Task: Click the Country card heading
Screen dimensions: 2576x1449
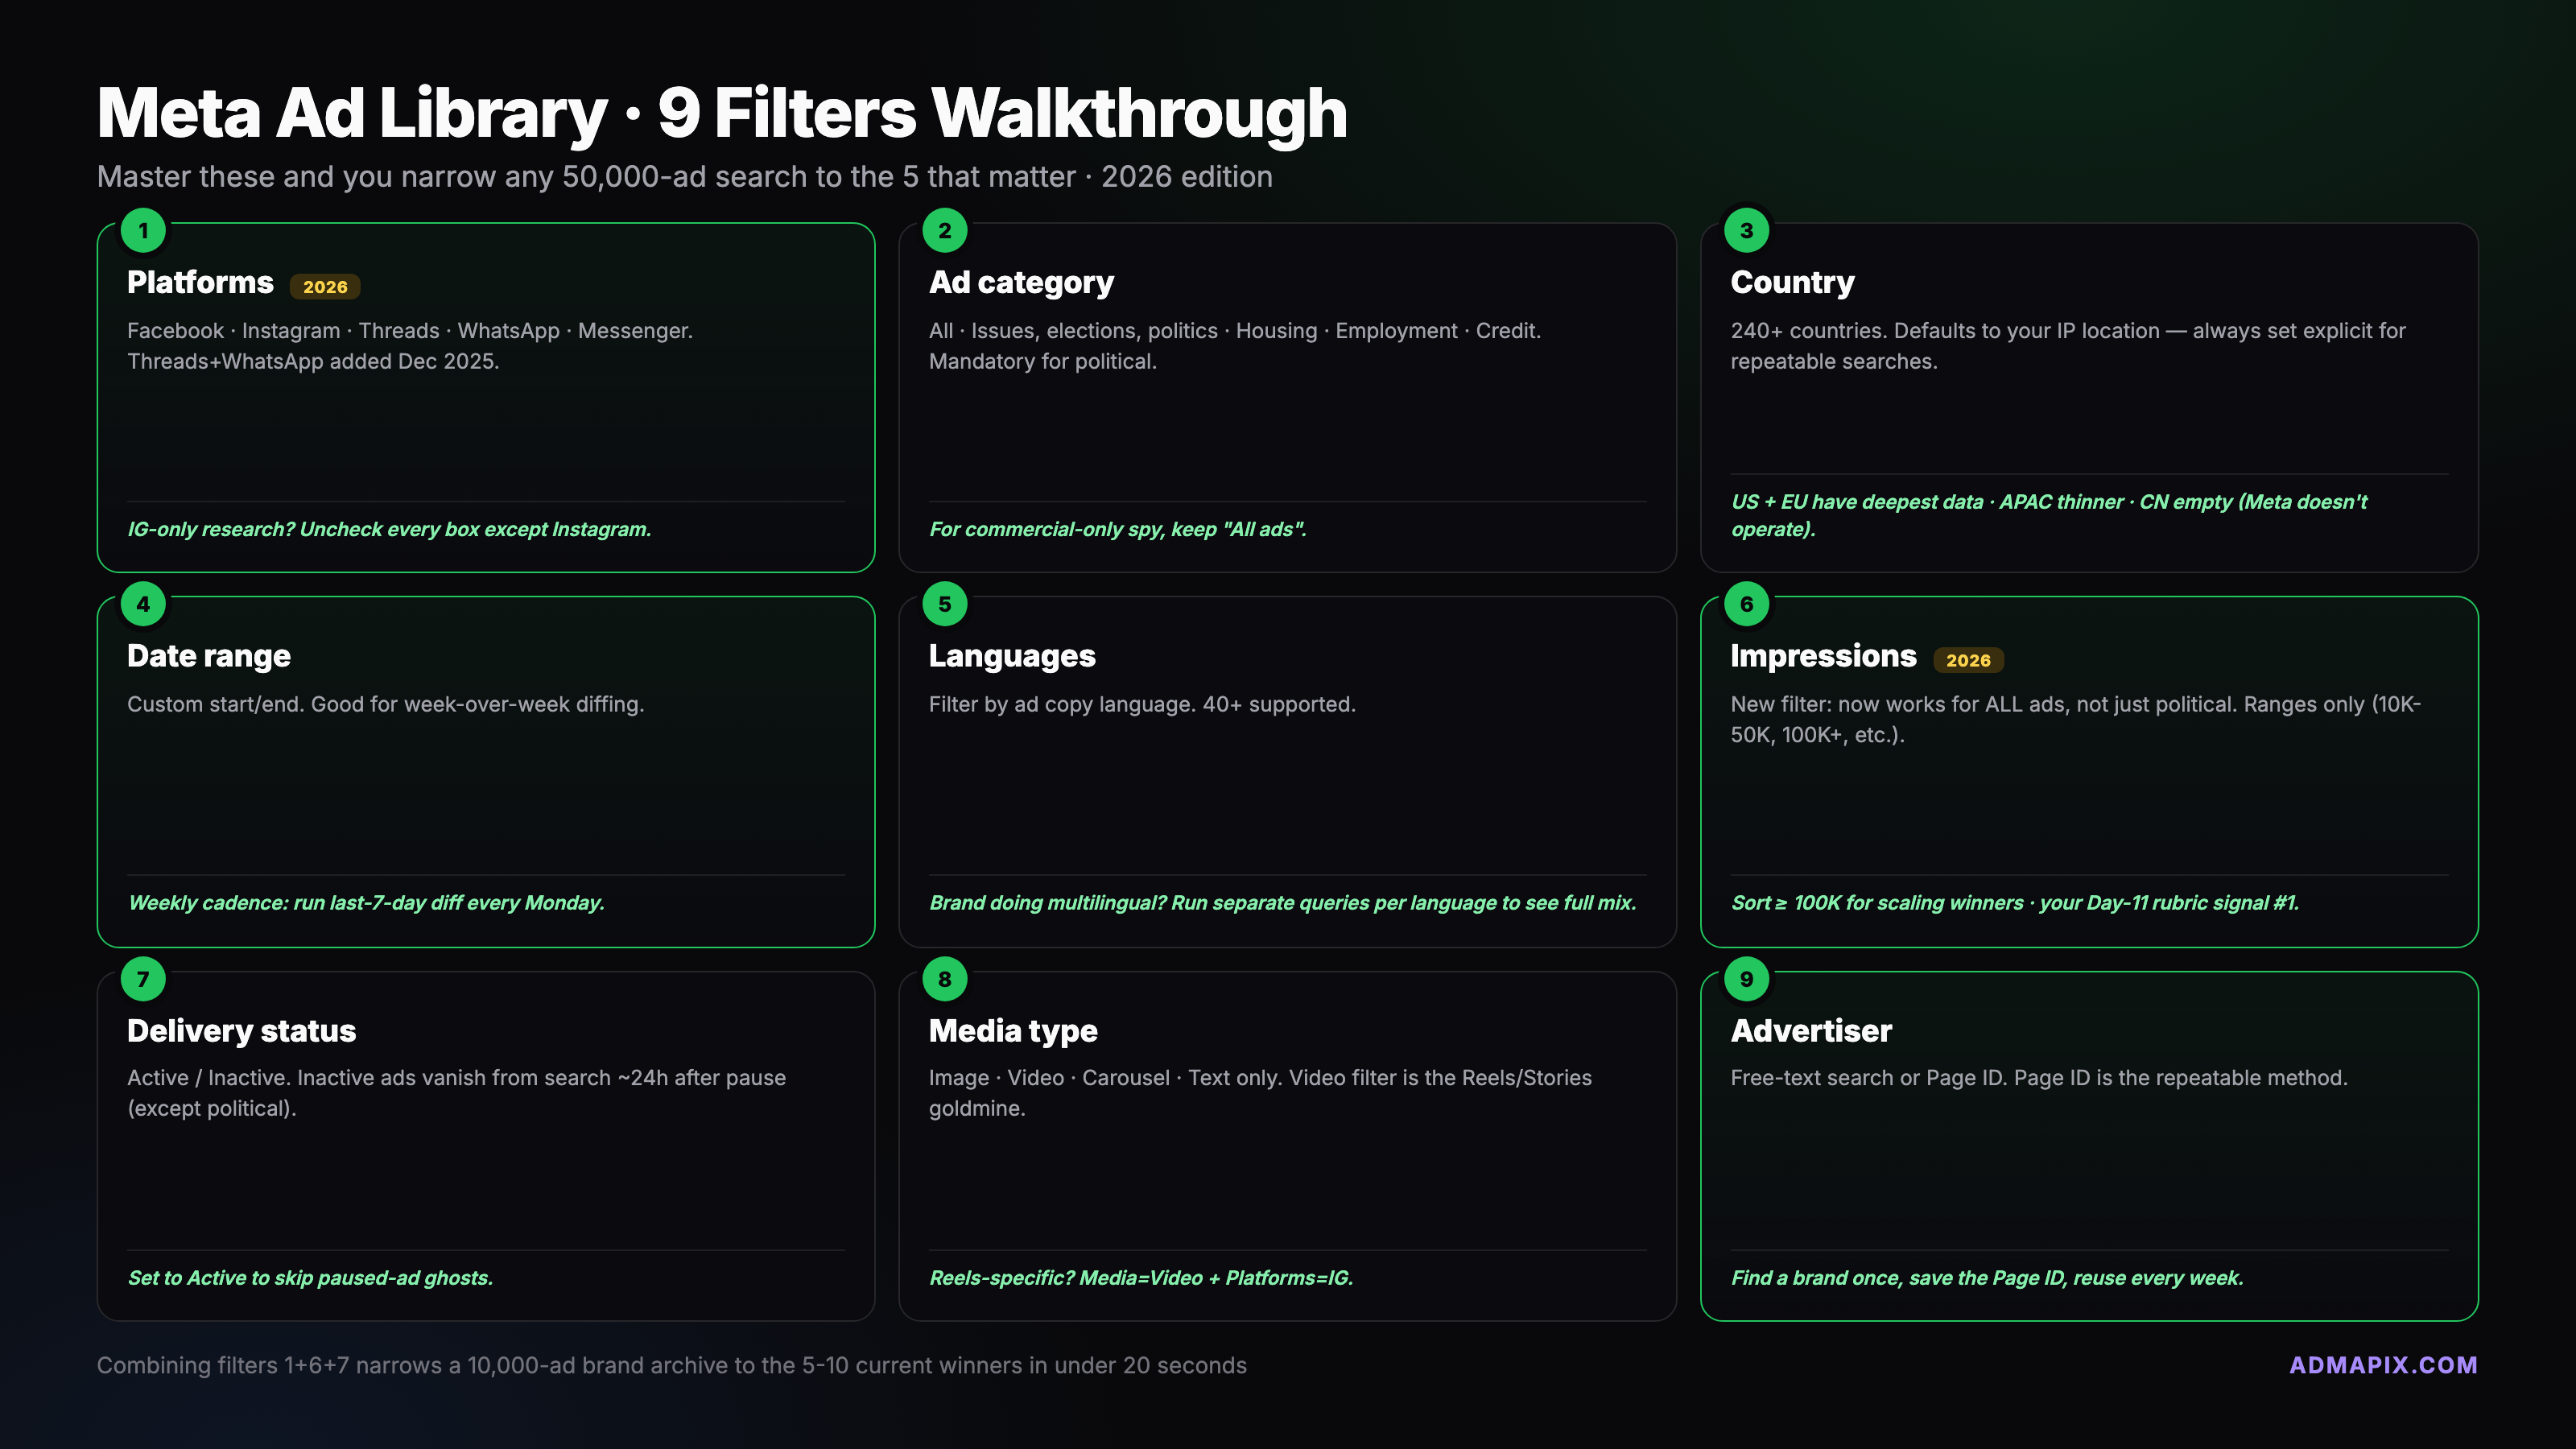Action: coord(1792,282)
